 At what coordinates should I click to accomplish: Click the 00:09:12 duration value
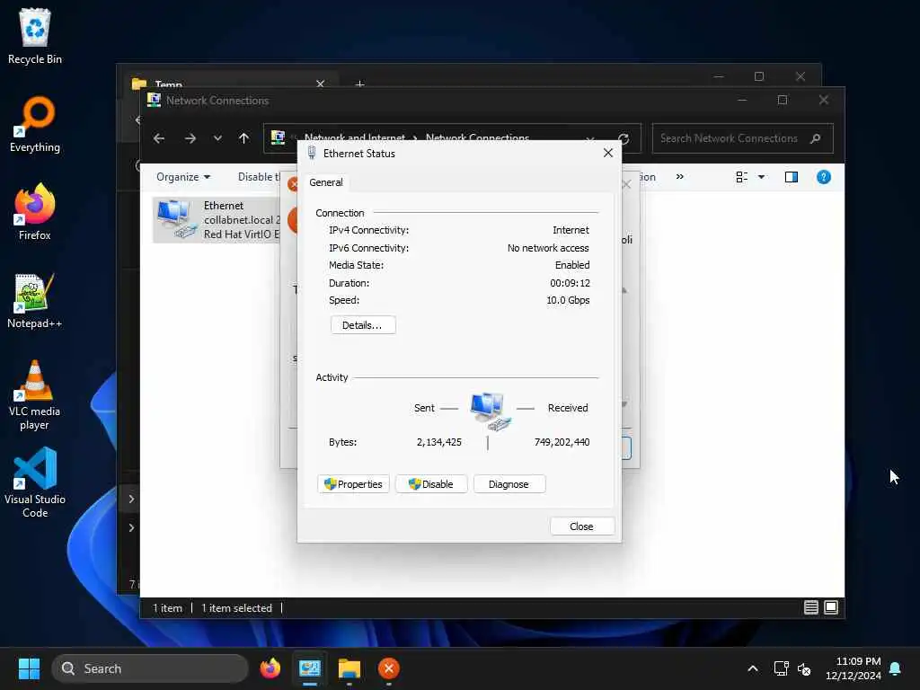coord(570,283)
